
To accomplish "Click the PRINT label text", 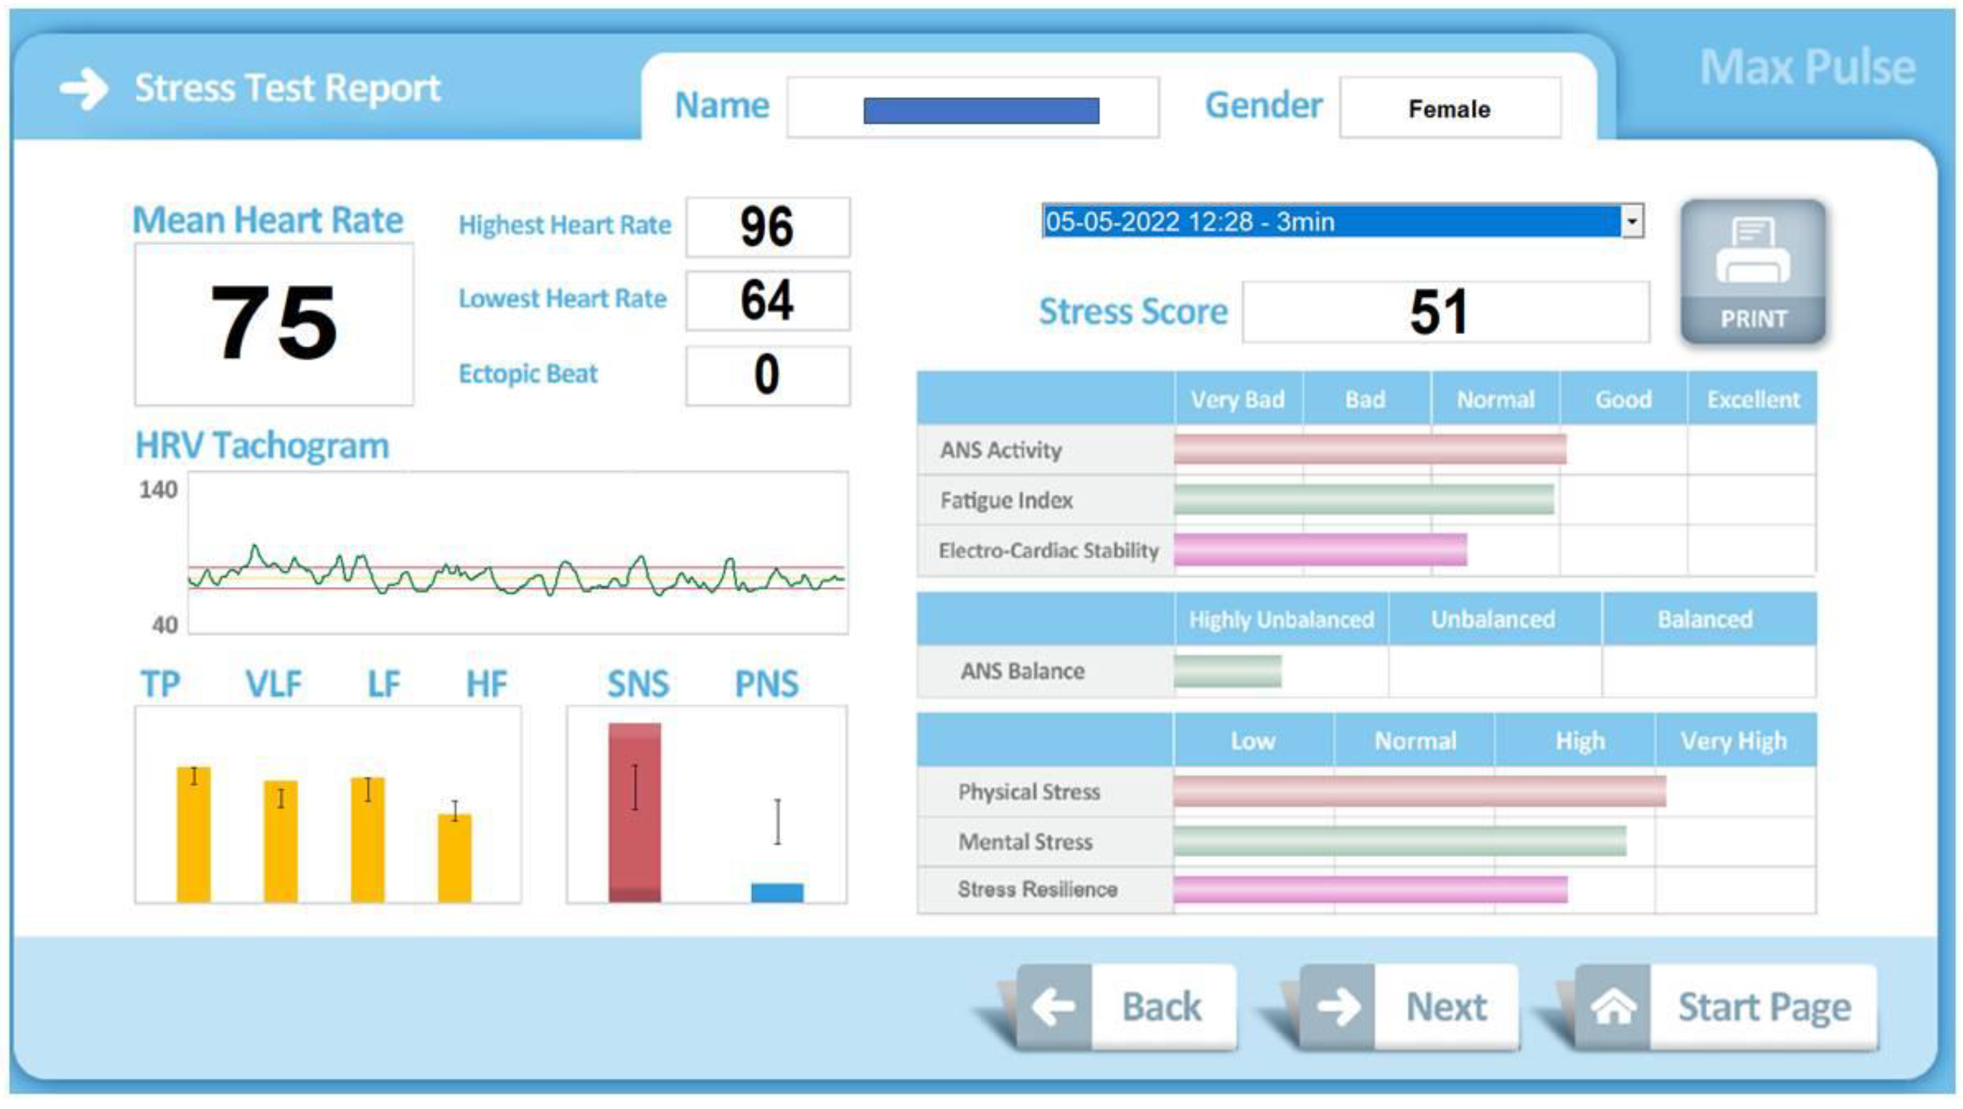I will click(x=1752, y=318).
